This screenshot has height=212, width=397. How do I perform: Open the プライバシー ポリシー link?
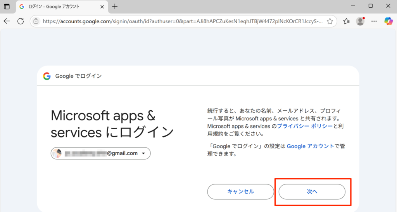tap(305, 126)
